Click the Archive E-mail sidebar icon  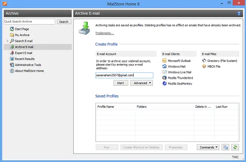(x=12, y=47)
